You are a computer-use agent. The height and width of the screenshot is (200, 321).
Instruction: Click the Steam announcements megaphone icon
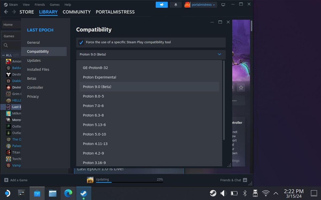point(162,5)
